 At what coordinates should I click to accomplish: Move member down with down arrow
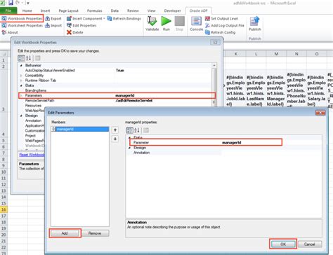(115, 139)
